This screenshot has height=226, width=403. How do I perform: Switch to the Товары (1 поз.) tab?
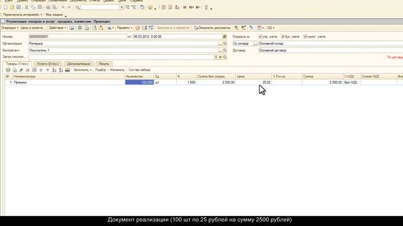tap(17, 63)
